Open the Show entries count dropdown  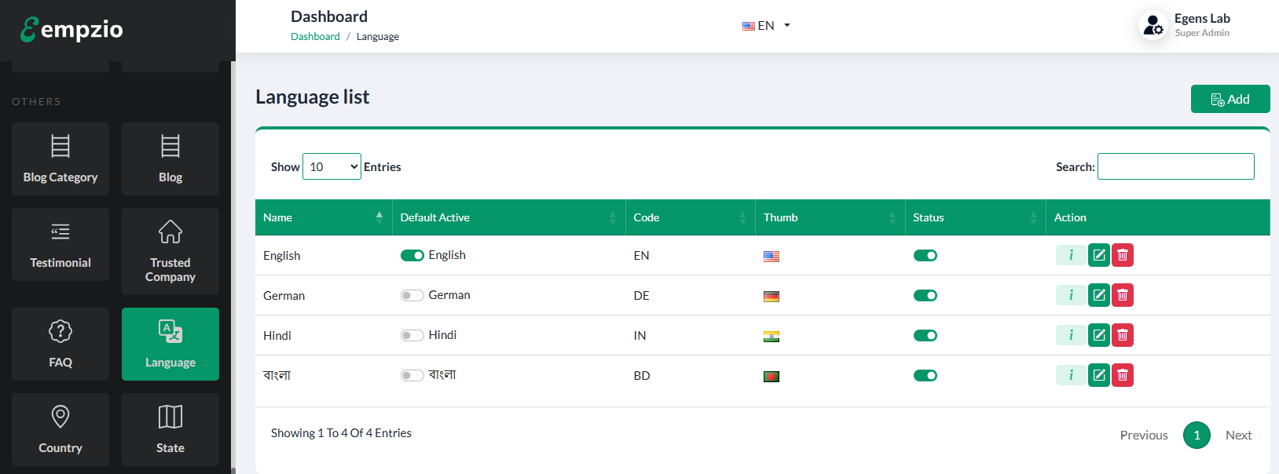coord(332,166)
